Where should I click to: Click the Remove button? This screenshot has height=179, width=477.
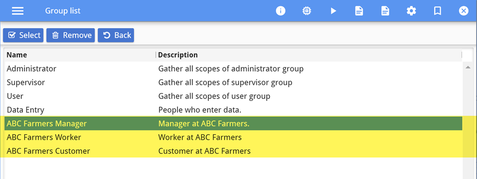[71, 35]
